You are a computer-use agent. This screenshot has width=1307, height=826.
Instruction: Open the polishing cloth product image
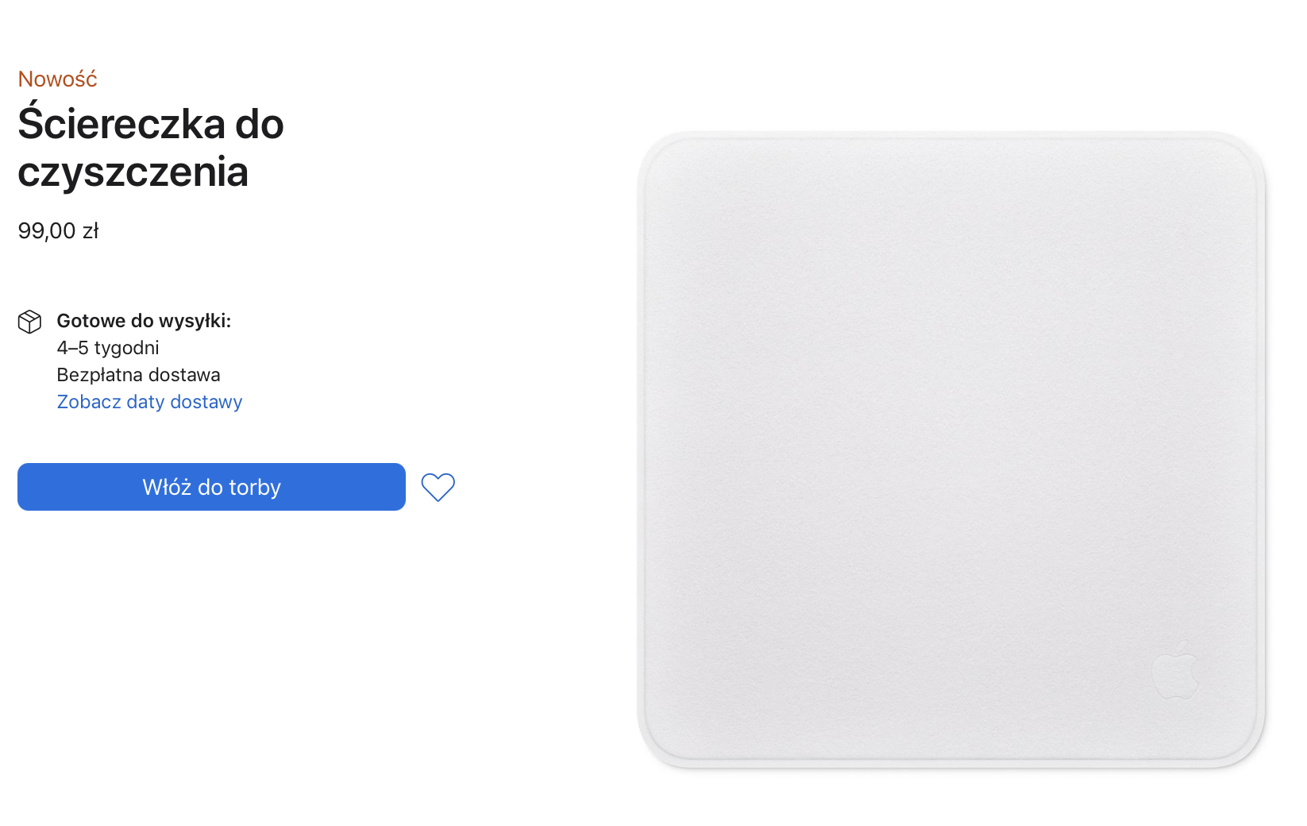tap(951, 450)
